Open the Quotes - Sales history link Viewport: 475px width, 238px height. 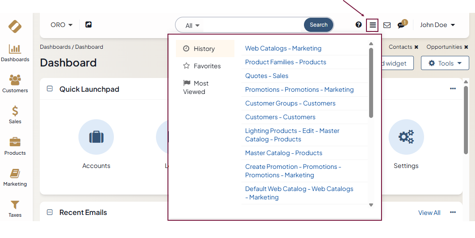(267, 76)
